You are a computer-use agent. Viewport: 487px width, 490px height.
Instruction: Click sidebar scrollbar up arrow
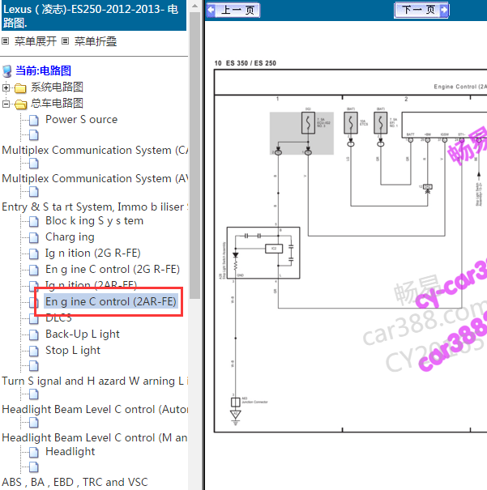[x=194, y=6]
